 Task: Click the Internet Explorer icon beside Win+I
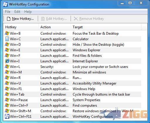(7, 61)
